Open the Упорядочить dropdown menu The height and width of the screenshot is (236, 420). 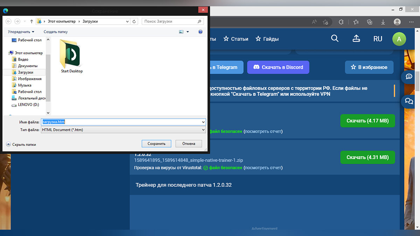click(x=21, y=32)
